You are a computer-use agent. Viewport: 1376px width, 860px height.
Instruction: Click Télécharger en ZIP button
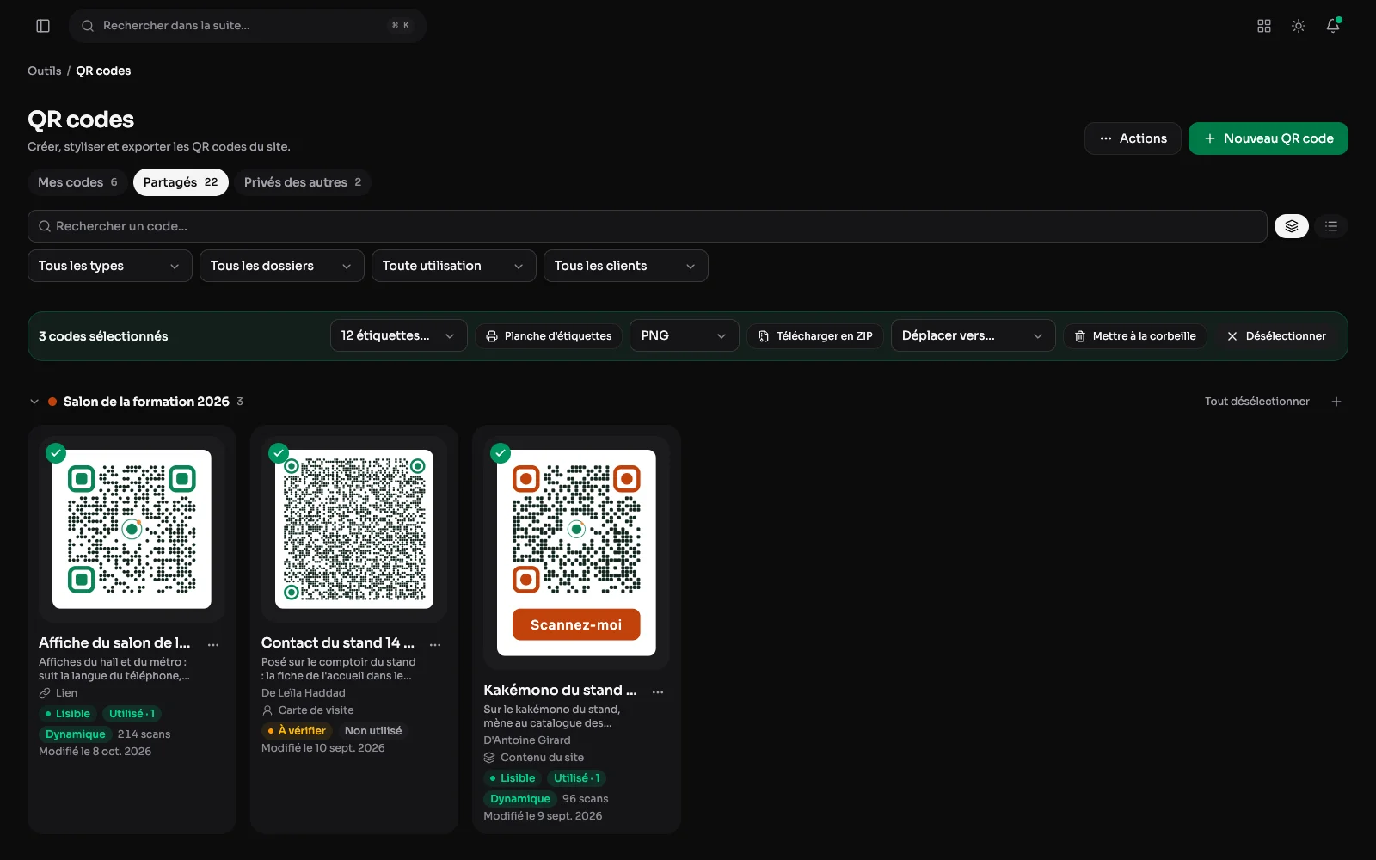(x=815, y=336)
